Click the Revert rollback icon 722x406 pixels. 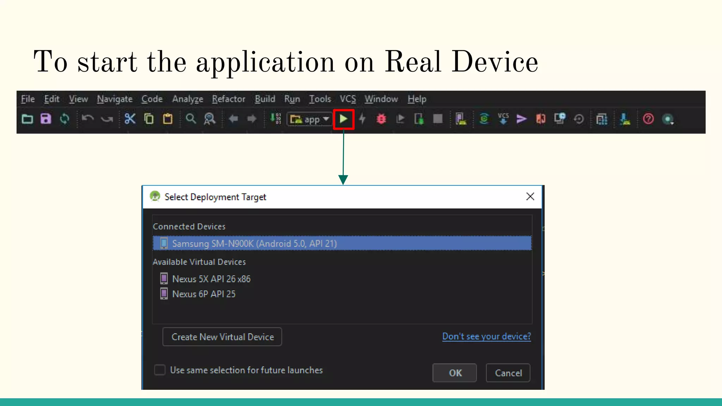click(x=579, y=119)
